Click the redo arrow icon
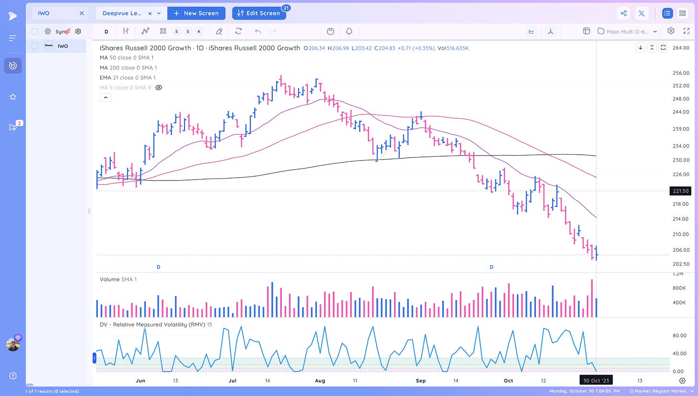This screenshot has height=396, width=698. pyautogui.click(x=274, y=31)
